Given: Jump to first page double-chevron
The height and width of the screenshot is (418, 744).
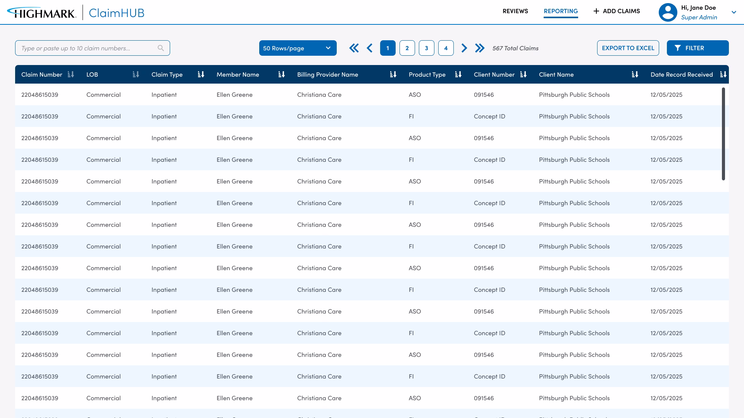Looking at the screenshot, I should (354, 48).
